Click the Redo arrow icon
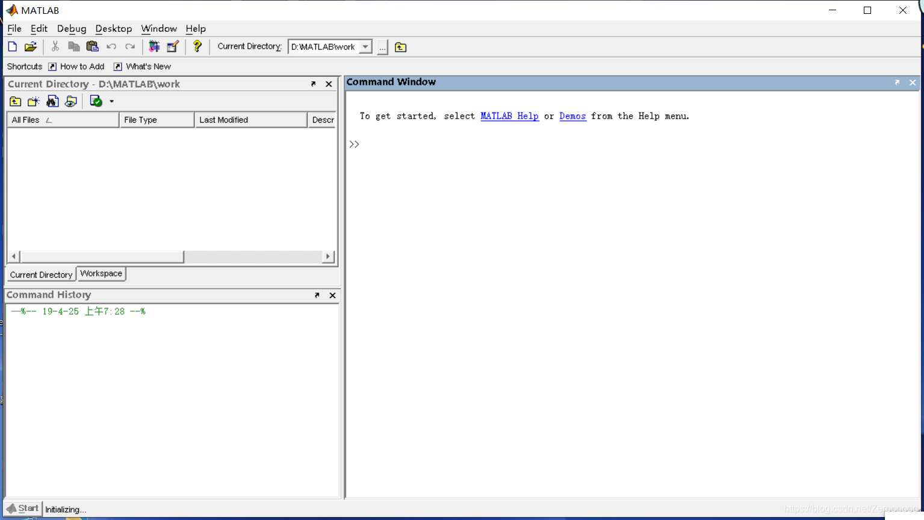The width and height of the screenshot is (924, 520). (130, 46)
